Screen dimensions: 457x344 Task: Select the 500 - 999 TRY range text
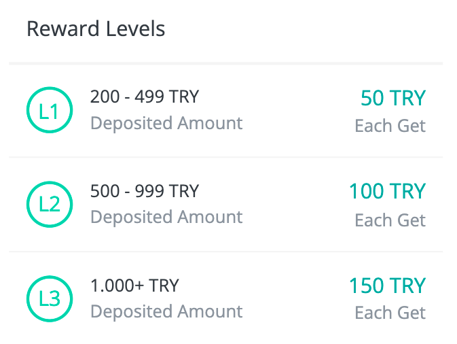click(x=145, y=191)
